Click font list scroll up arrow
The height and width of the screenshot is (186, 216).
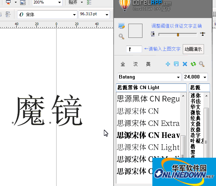pyautogui.click(x=183, y=96)
